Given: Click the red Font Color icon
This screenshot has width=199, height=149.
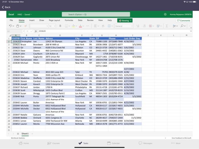Looking at the screenshot, I should click(80, 26).
